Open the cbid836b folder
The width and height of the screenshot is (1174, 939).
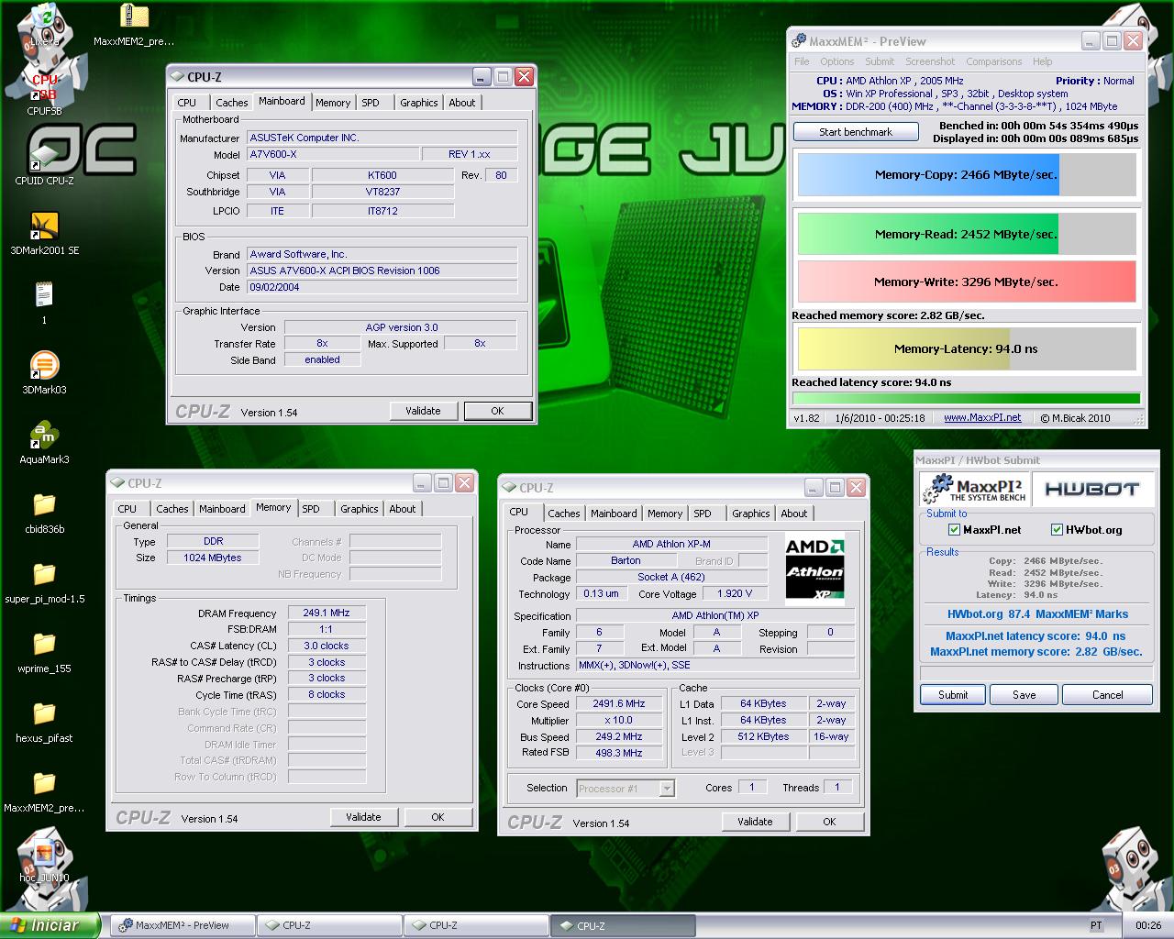44,513
